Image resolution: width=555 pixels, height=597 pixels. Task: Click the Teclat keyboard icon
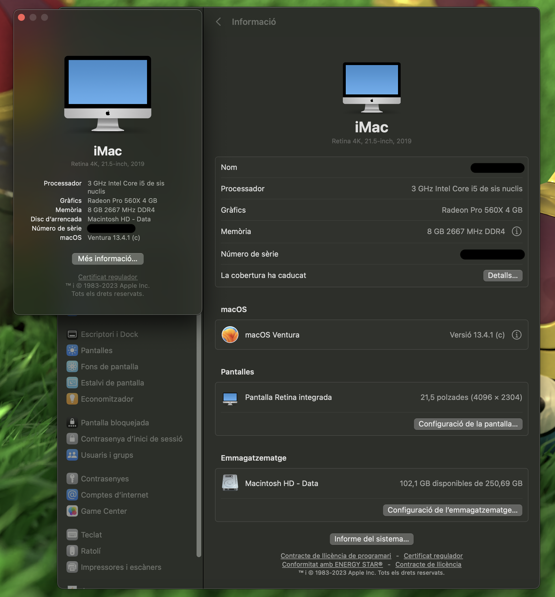(x=72, y=535)
